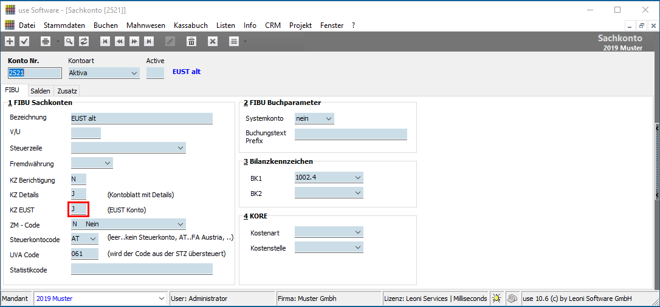Open the Mandant dropdown showing 2019 Muster
660x307 pixels.
100,299
